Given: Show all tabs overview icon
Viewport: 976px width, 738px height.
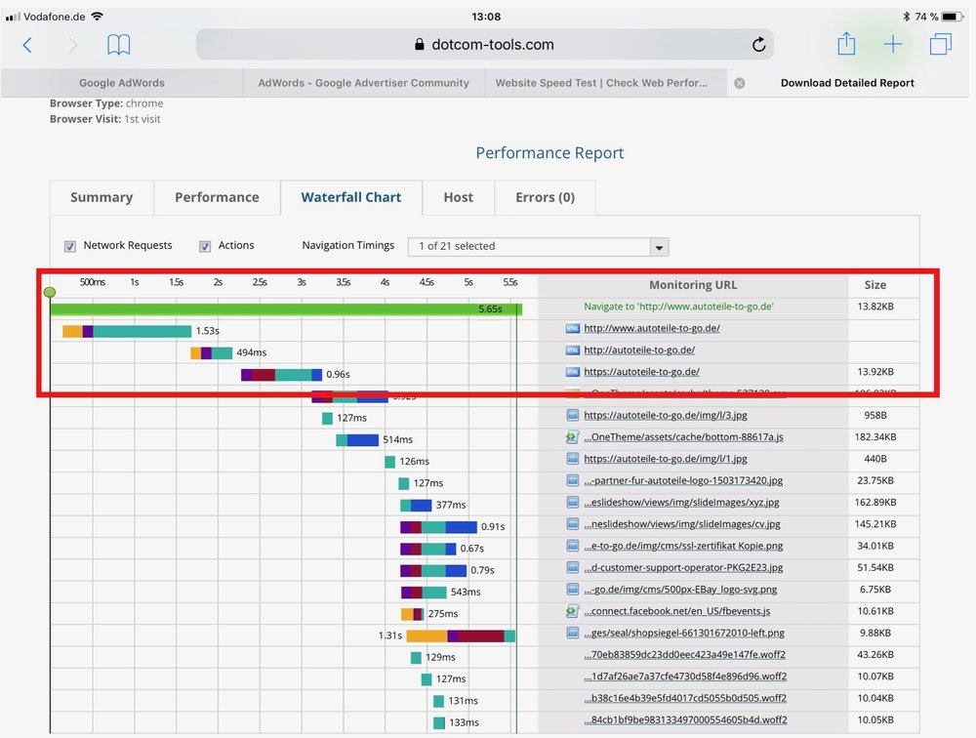Looking at the screenshot, I should (x=940, y=44).
